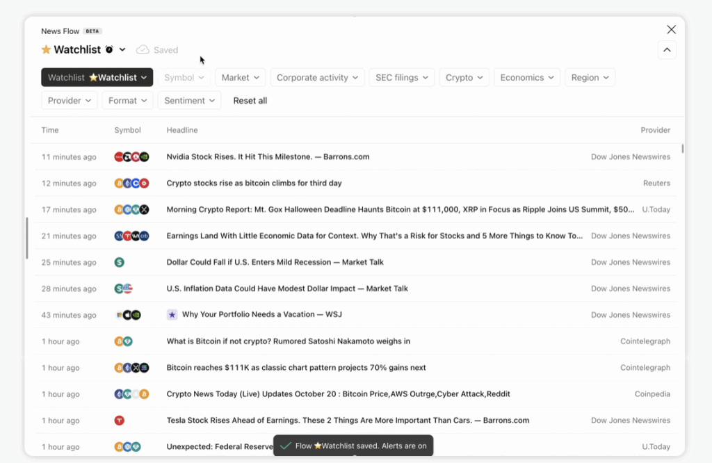Click the alarm clock alert icon beside Watchlist

[109, 50]
